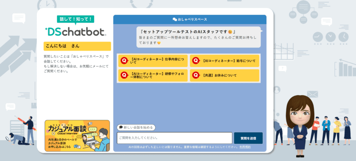Open the 利用規約 terms link
356x161 pixels.
(245, 147)
